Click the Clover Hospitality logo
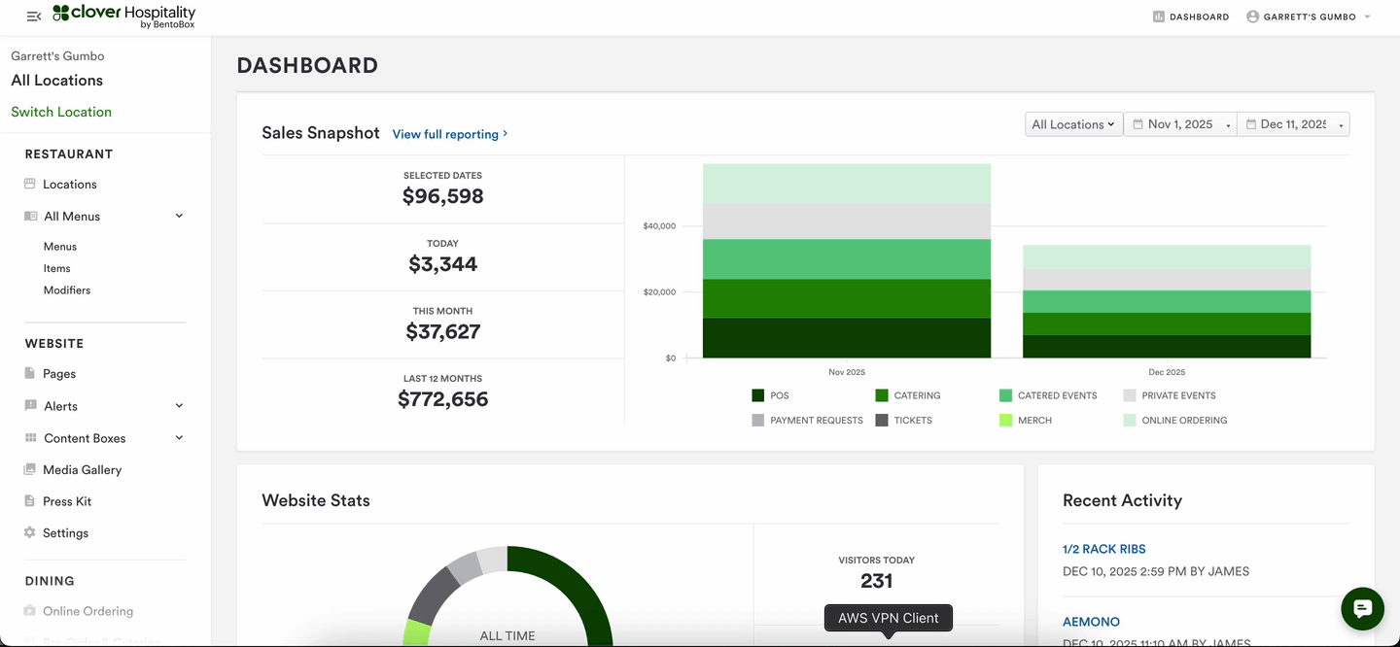 (x=123, y=16)
